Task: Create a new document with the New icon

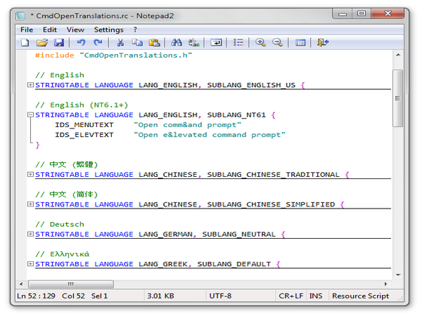Action: [x=25, y=42]
